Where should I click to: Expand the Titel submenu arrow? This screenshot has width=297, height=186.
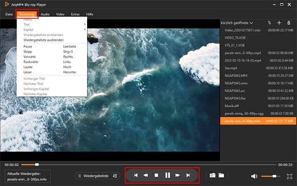(85, 24)
